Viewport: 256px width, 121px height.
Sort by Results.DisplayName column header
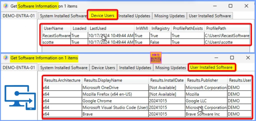115,80
